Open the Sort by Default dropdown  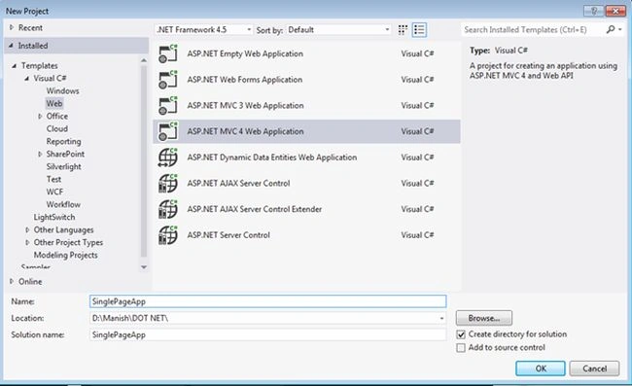(338, 30)
